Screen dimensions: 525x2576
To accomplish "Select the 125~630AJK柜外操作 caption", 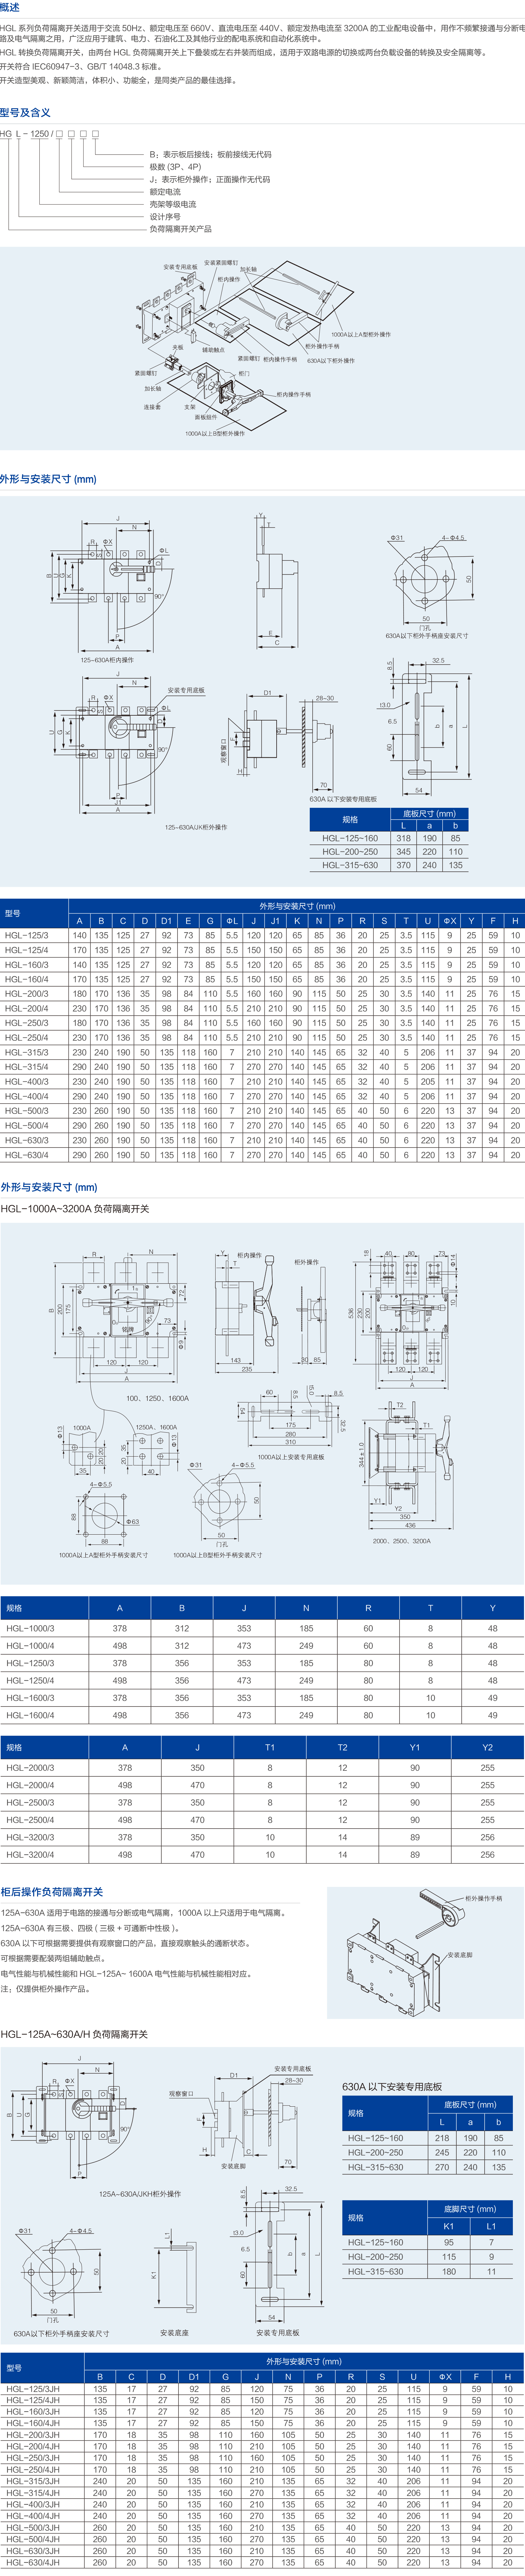I will [x=196, y=827].
